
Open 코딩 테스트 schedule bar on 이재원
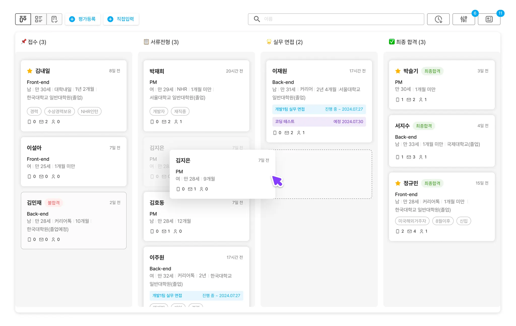tap(319, 121)
